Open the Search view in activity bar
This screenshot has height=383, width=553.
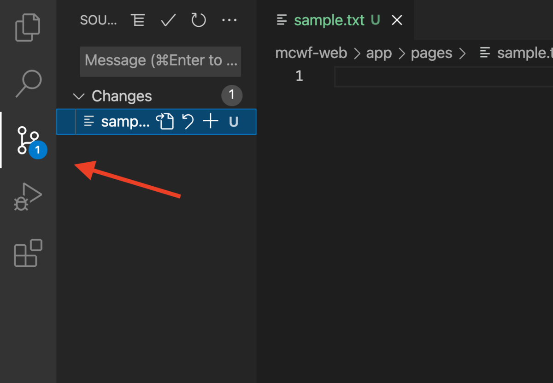(29, 83)
